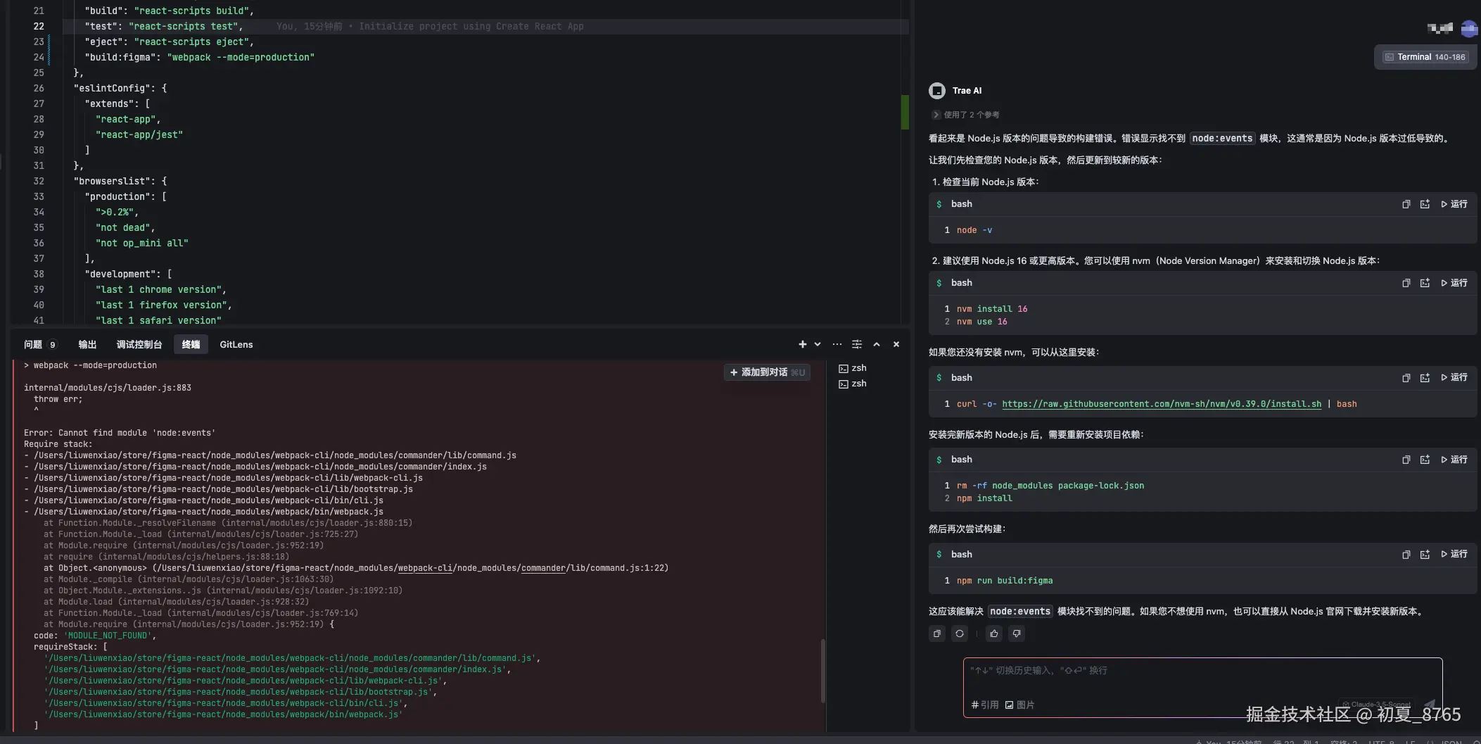Insert "rm -rf node_modules" block into editor
This screenshot has width=1481, height=744.
point(1425,460)
